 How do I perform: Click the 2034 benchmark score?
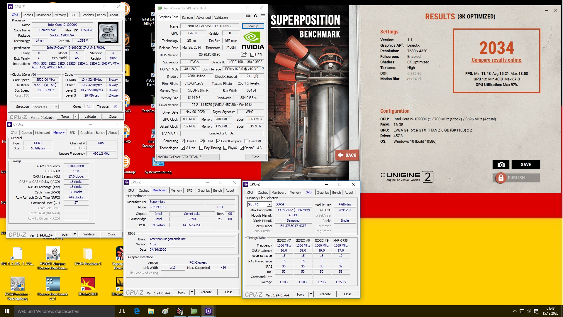(497, 48)
